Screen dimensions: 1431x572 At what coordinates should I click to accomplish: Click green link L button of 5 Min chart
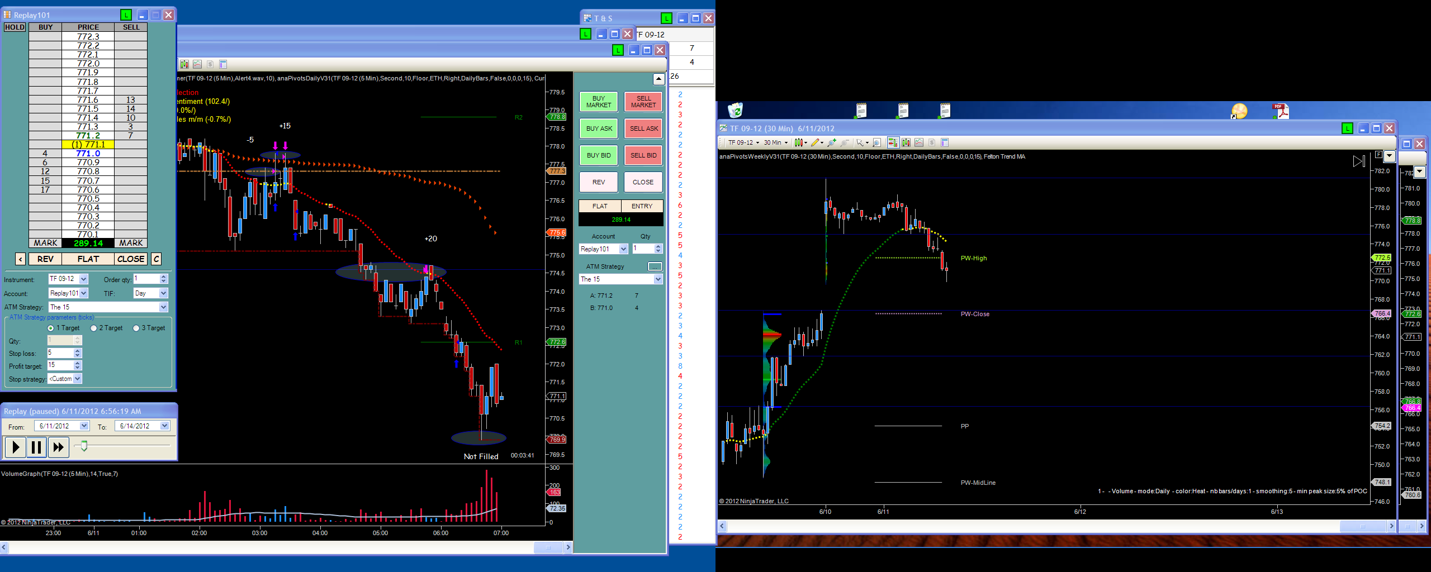[x=618, y=50]
